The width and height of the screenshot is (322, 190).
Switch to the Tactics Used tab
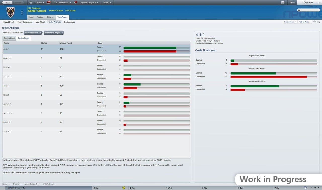coord(9,38)
